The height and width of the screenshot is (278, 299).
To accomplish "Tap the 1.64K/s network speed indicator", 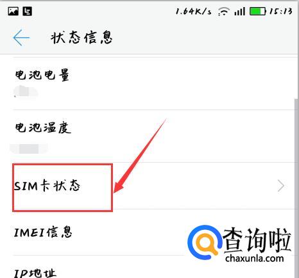I will pos(193,12).
